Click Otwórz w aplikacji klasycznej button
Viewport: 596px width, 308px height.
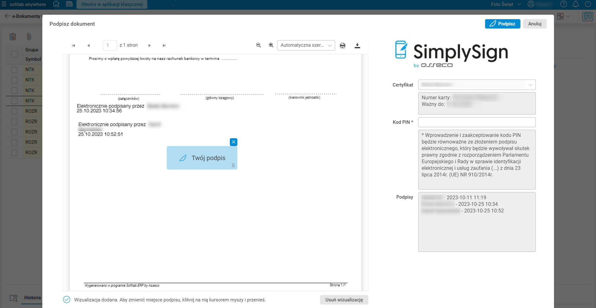[x=112, y=4]
